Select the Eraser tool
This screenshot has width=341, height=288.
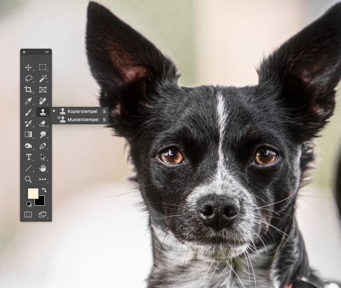43,123
